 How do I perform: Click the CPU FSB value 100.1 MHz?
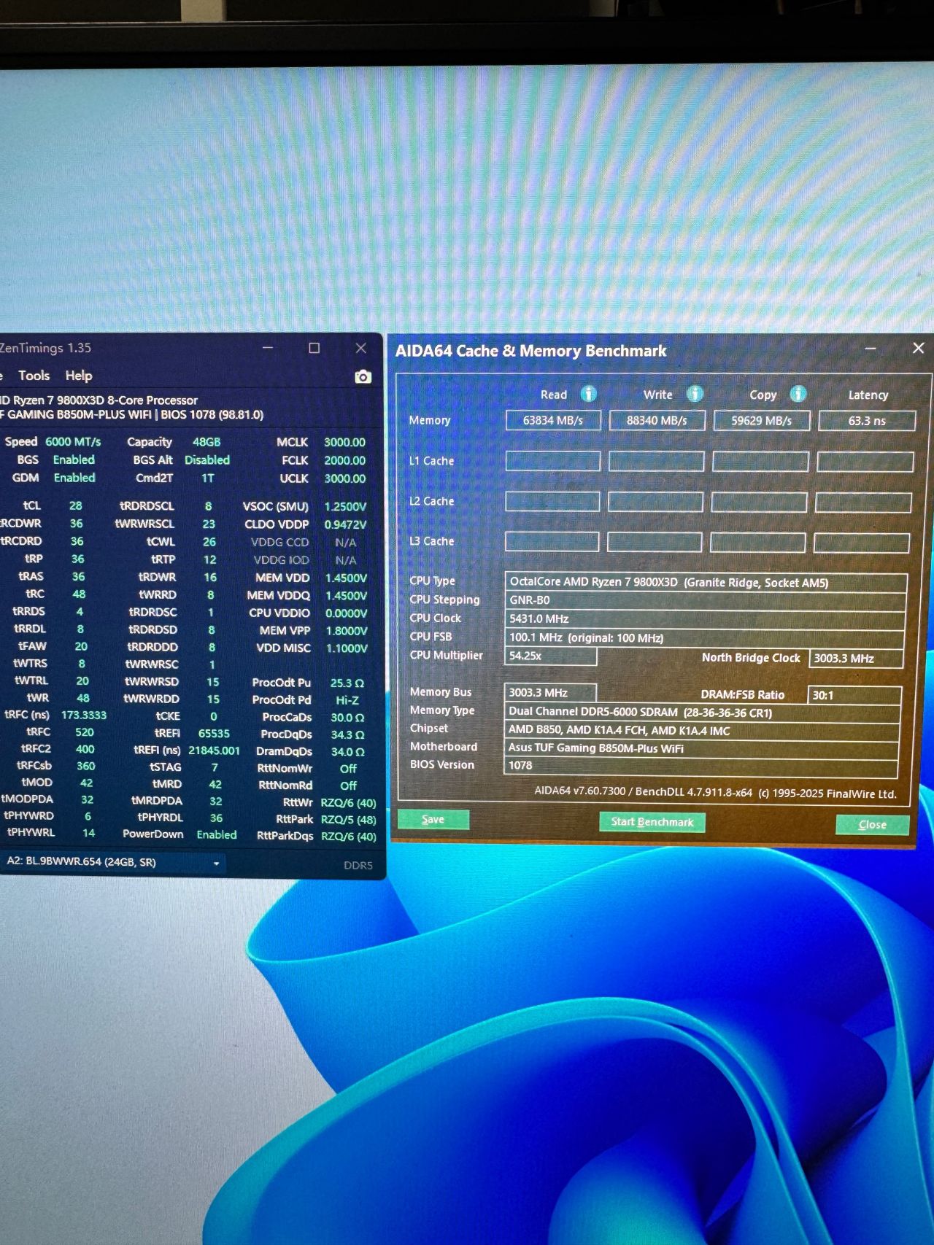(704, 638)
